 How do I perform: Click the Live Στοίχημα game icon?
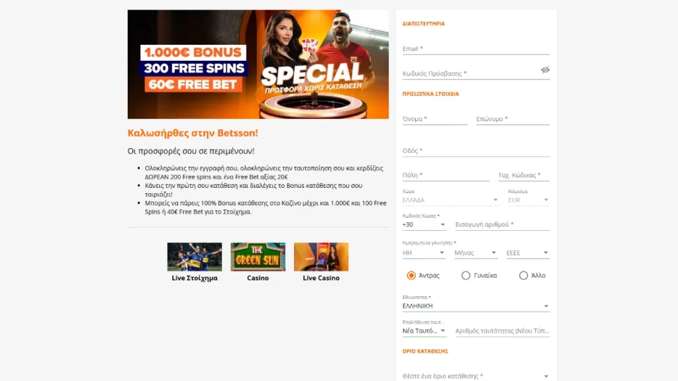pyautogui.click(x=195, y=255)
